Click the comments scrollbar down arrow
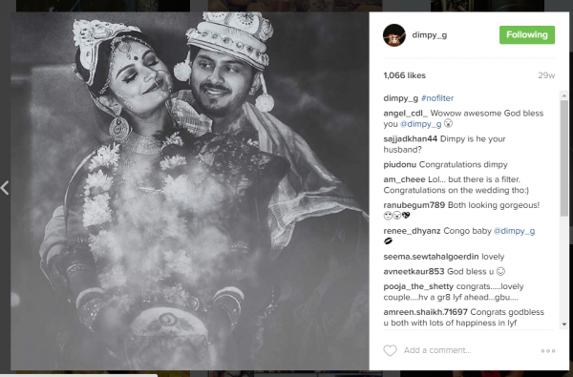573x377 pixels. tap(564, 325)
